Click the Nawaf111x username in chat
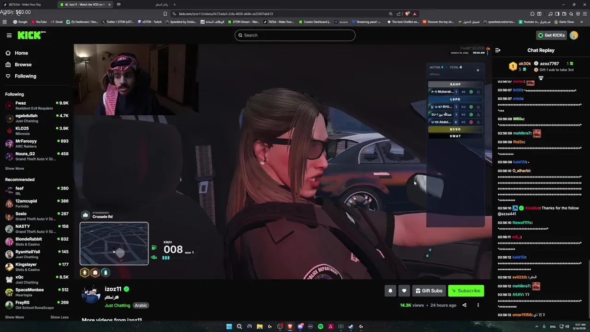Viewport: 590px width, 332px height. (x=522, y=223)
